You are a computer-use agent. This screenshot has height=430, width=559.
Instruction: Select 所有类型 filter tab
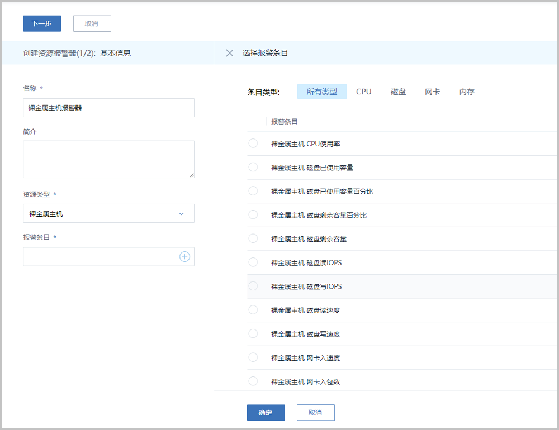pyautogui.click(x=322, y=92)
